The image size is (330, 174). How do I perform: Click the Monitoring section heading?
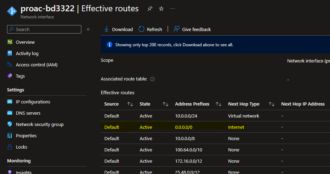[x=19, y=161]
